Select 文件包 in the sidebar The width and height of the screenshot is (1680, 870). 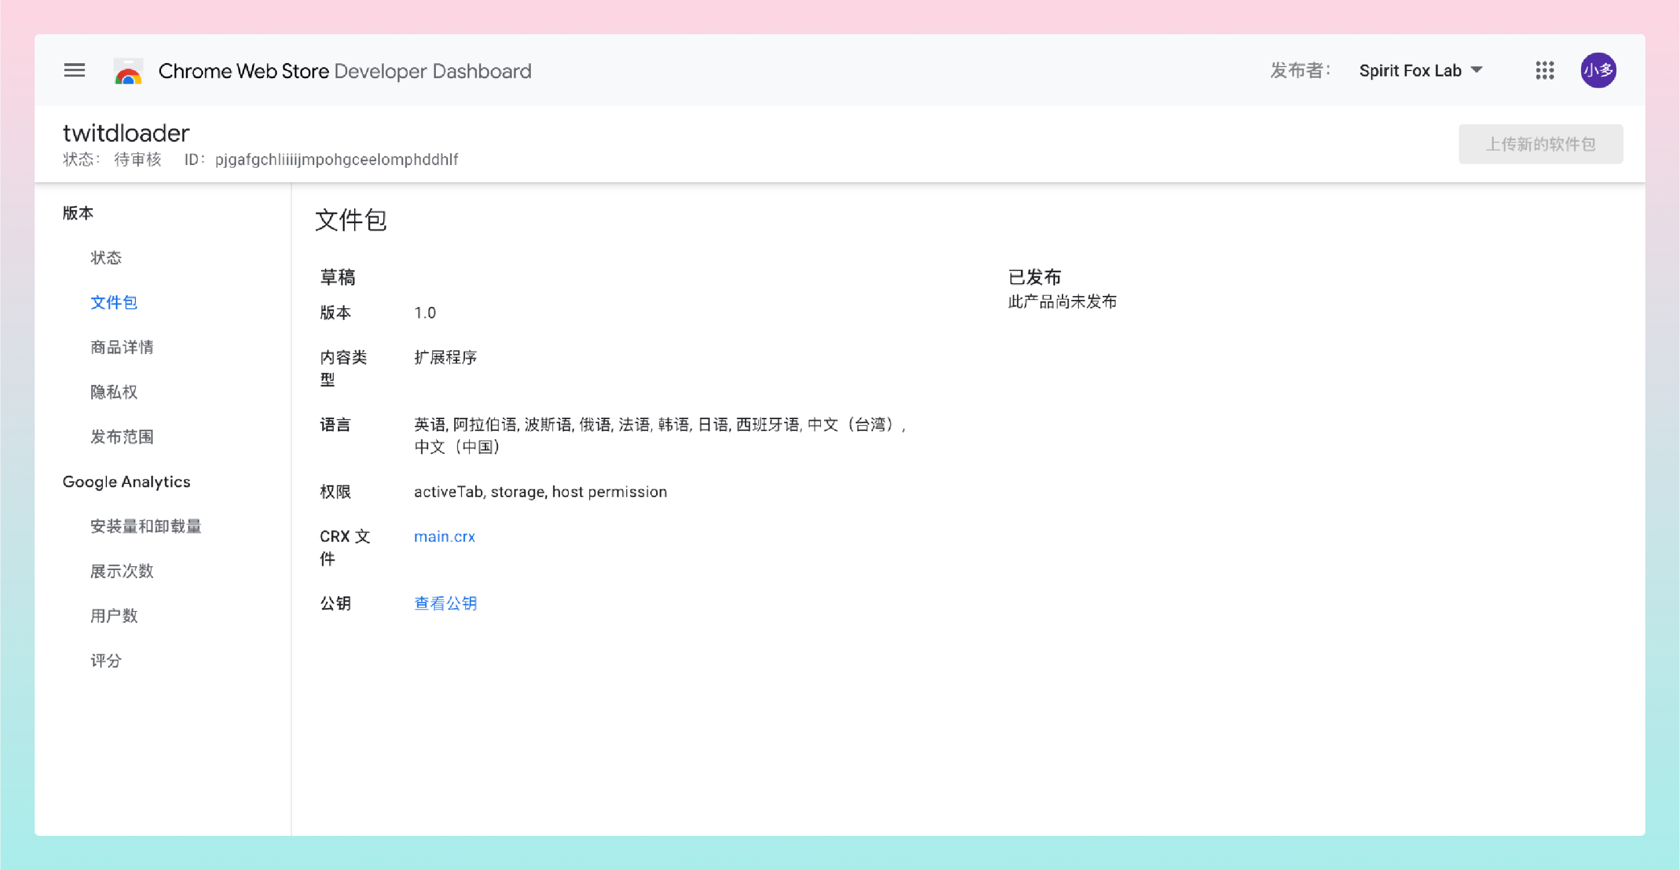(x=114, y=303)
